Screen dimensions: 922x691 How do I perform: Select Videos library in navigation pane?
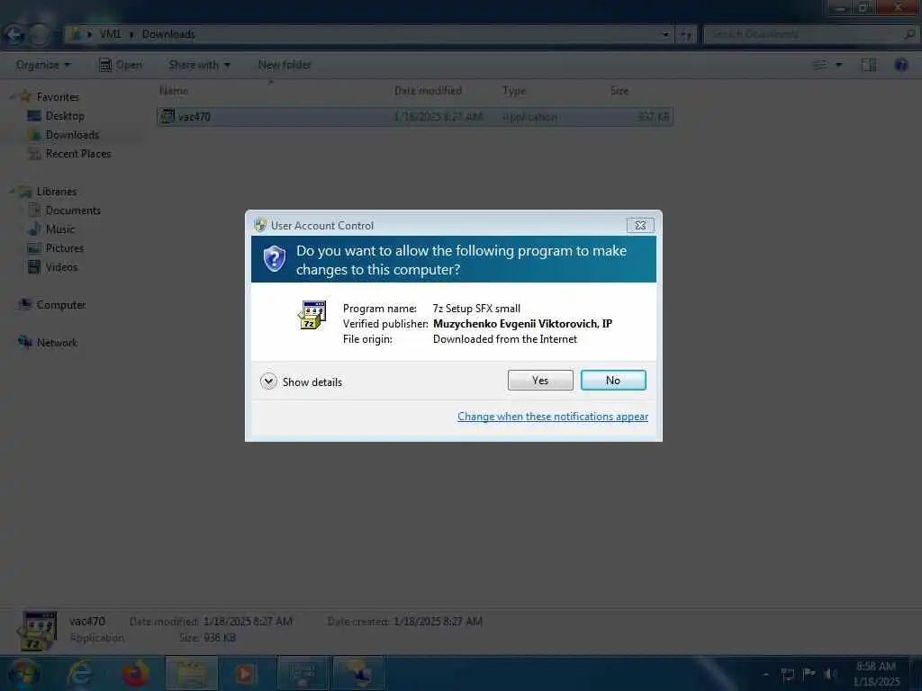click(x=61, y=266)
